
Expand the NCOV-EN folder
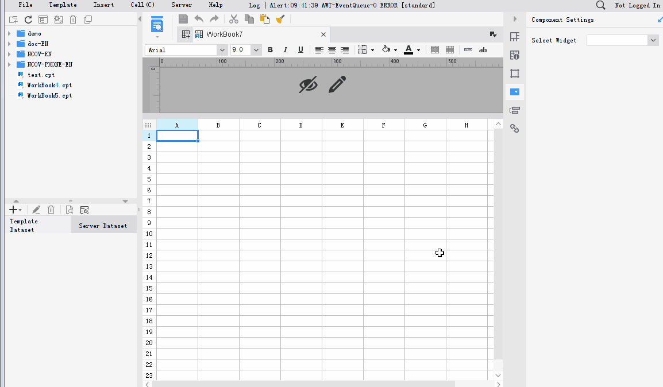9,54
